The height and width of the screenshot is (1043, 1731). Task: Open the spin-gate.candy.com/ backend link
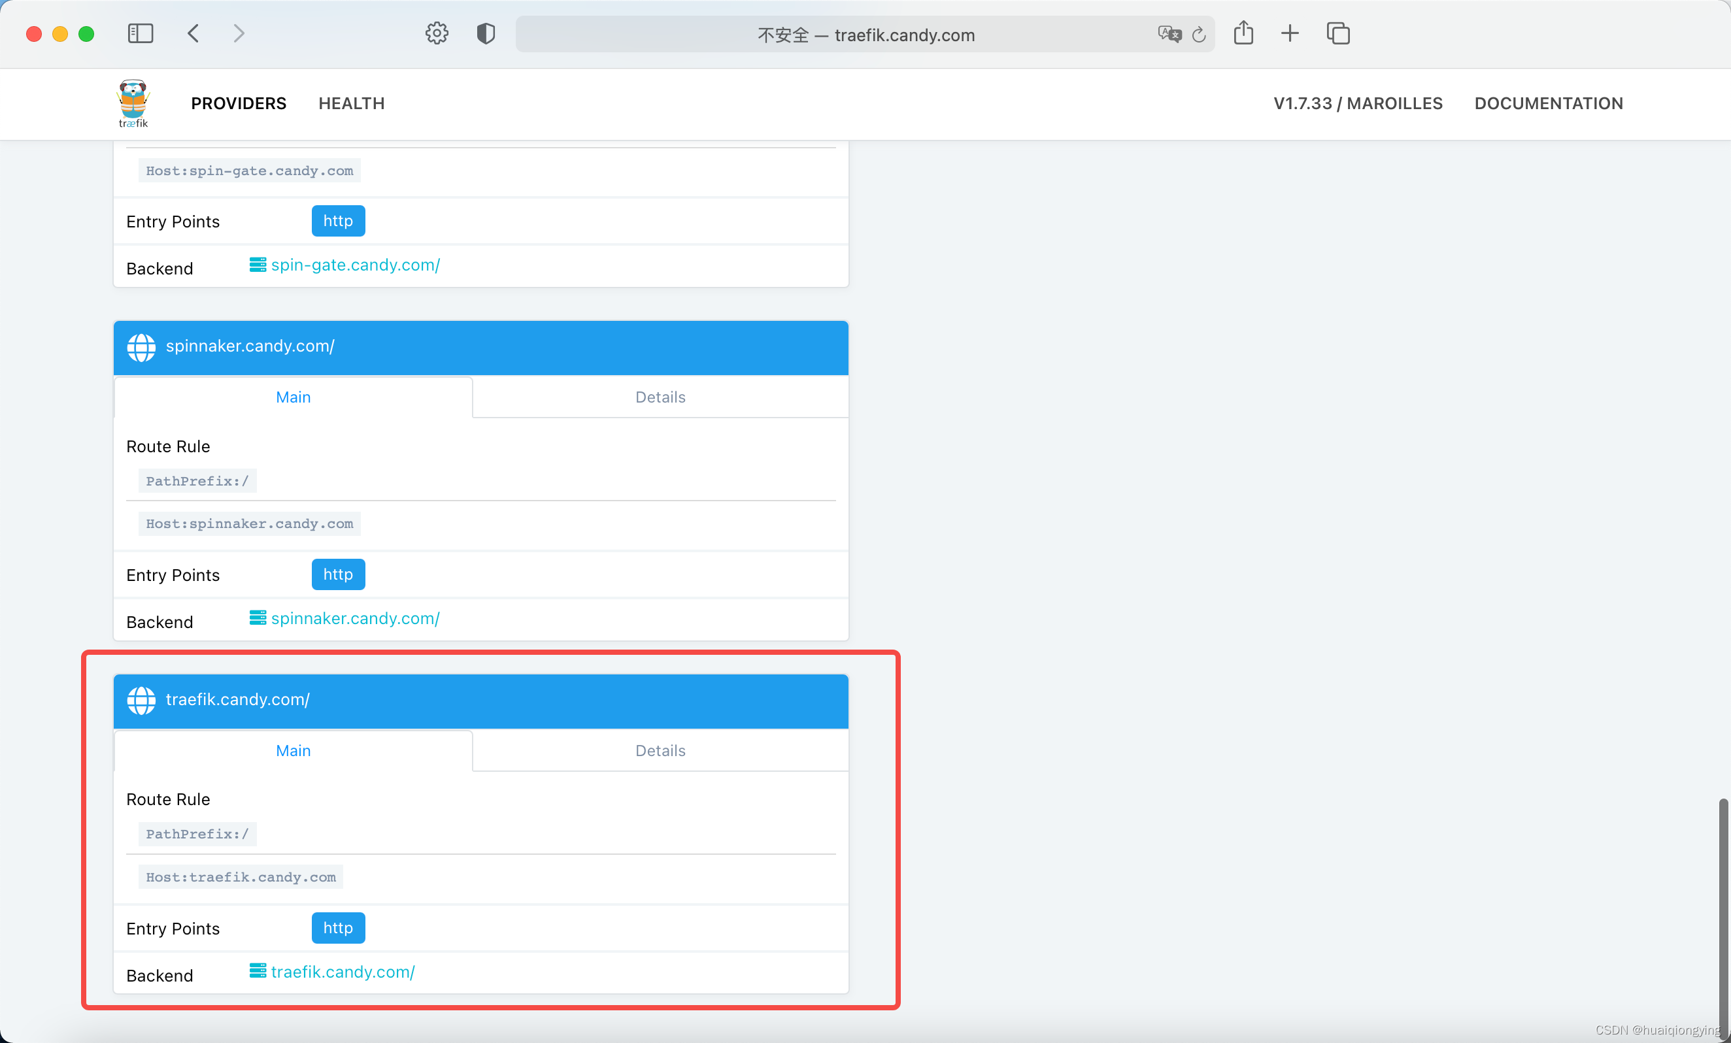[355, 265]
